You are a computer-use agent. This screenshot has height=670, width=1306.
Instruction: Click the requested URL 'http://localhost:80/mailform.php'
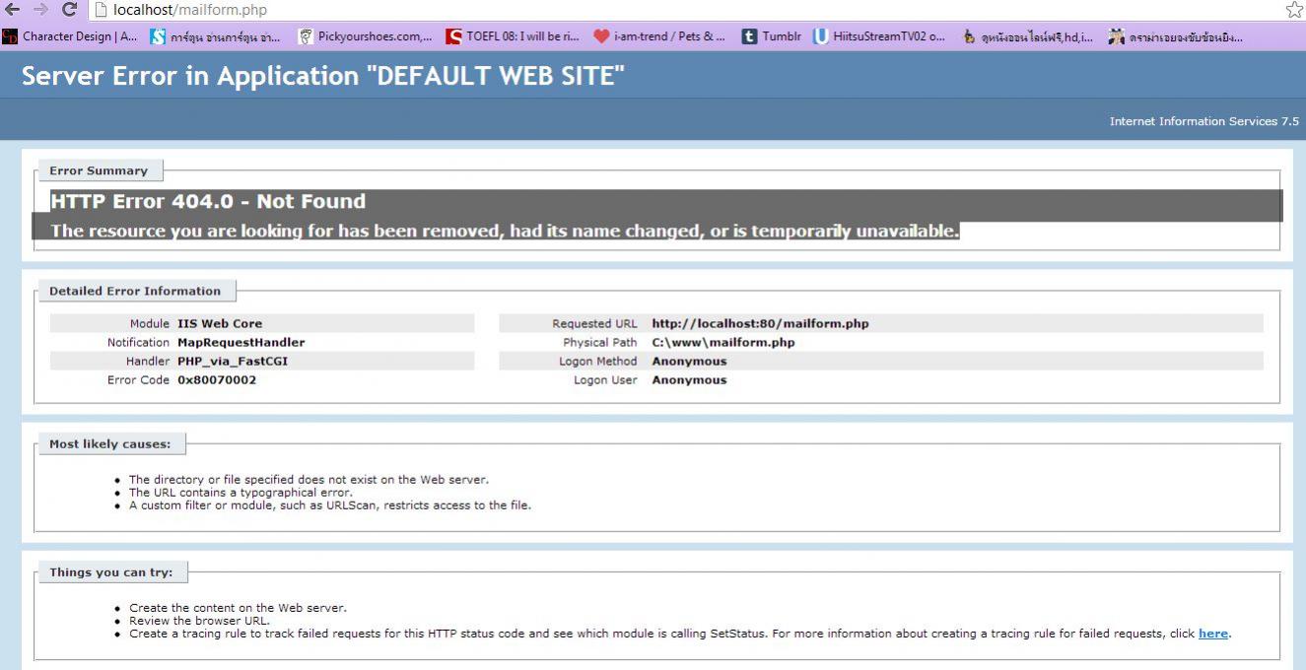pyautogui.click(x=760, y=323)
